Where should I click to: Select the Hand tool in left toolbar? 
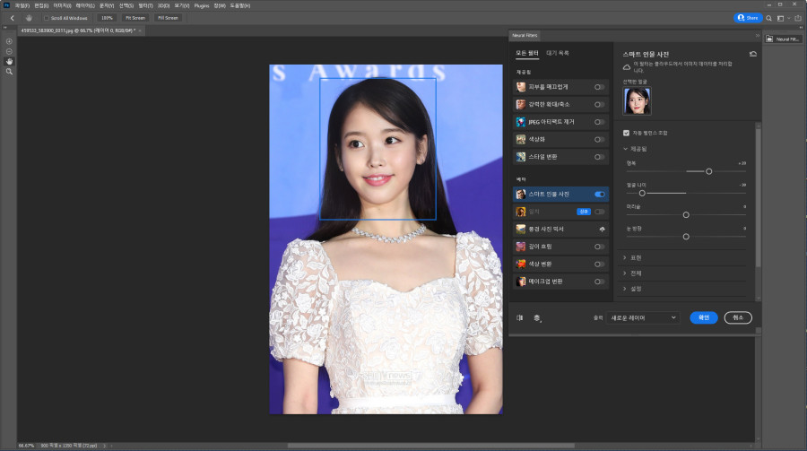coord(9,61)
